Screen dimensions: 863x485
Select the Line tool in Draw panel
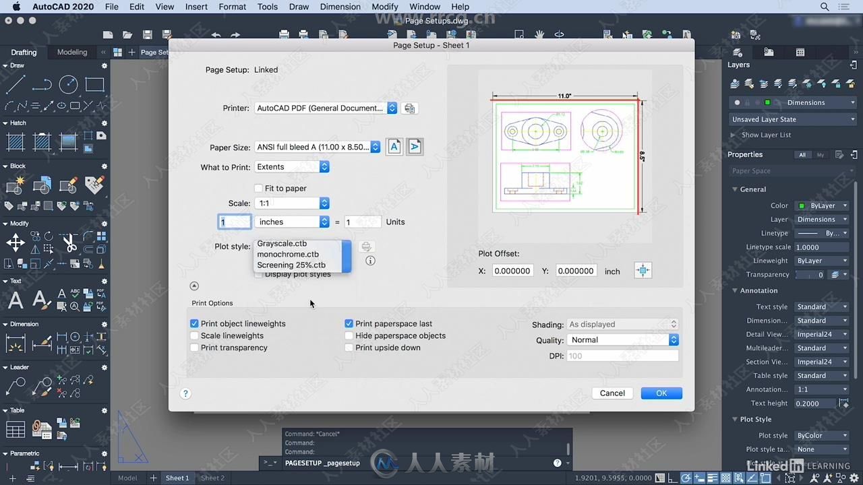coord(16,84)
